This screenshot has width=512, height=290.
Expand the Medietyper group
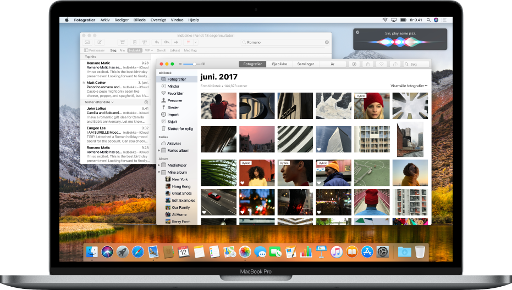159,165
